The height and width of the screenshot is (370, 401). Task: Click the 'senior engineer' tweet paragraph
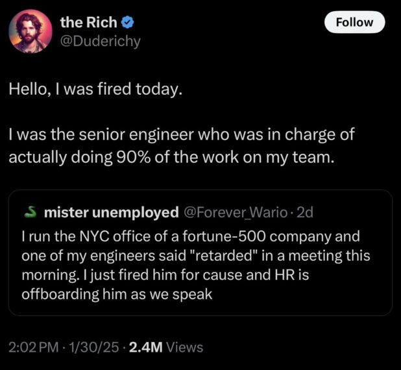coord(182,136)
